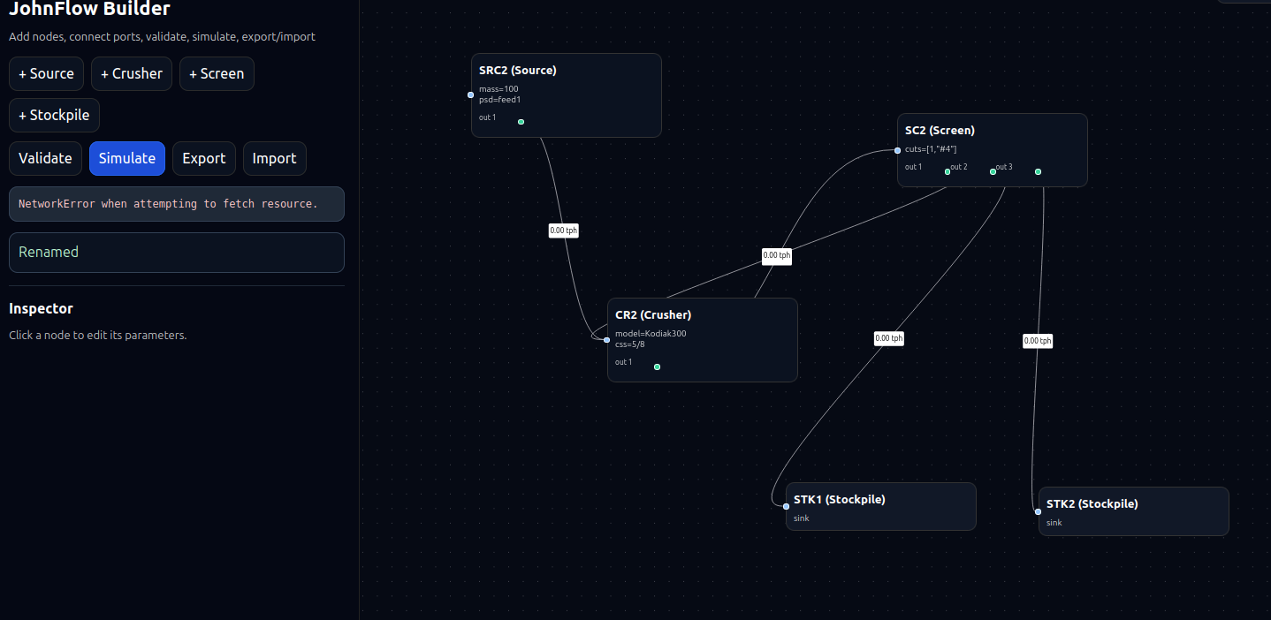Screen dimensions: 1271x620
Task: Select the SRC2 (Source) node
Action: pos(566,71)
